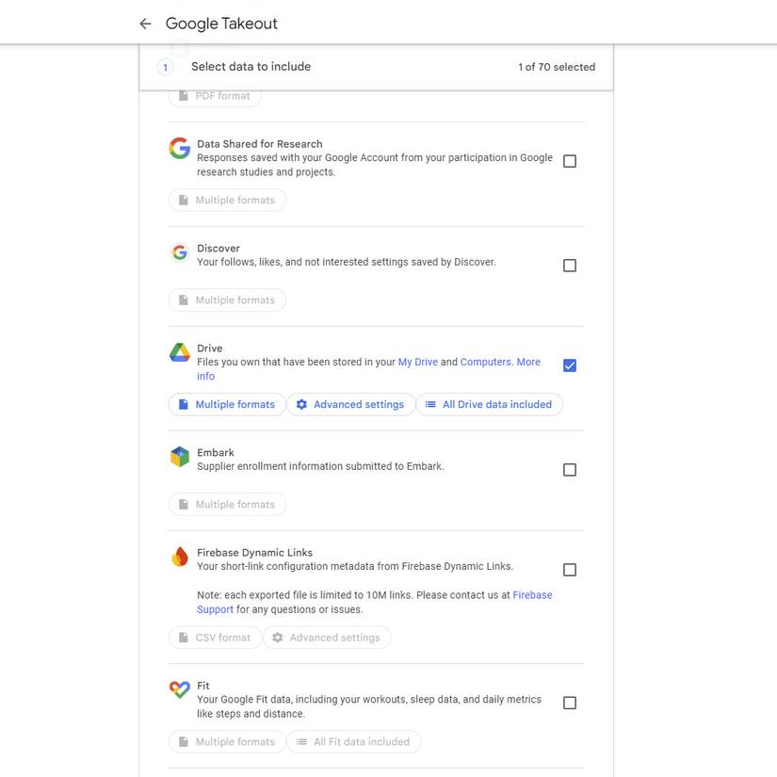Click the Firebase Dynamic Links flame icon

click(180, 556)
